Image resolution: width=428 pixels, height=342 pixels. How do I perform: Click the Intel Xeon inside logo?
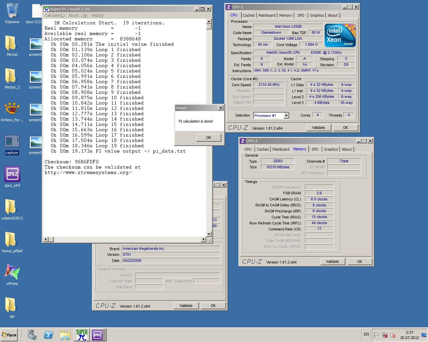(340, 35)
